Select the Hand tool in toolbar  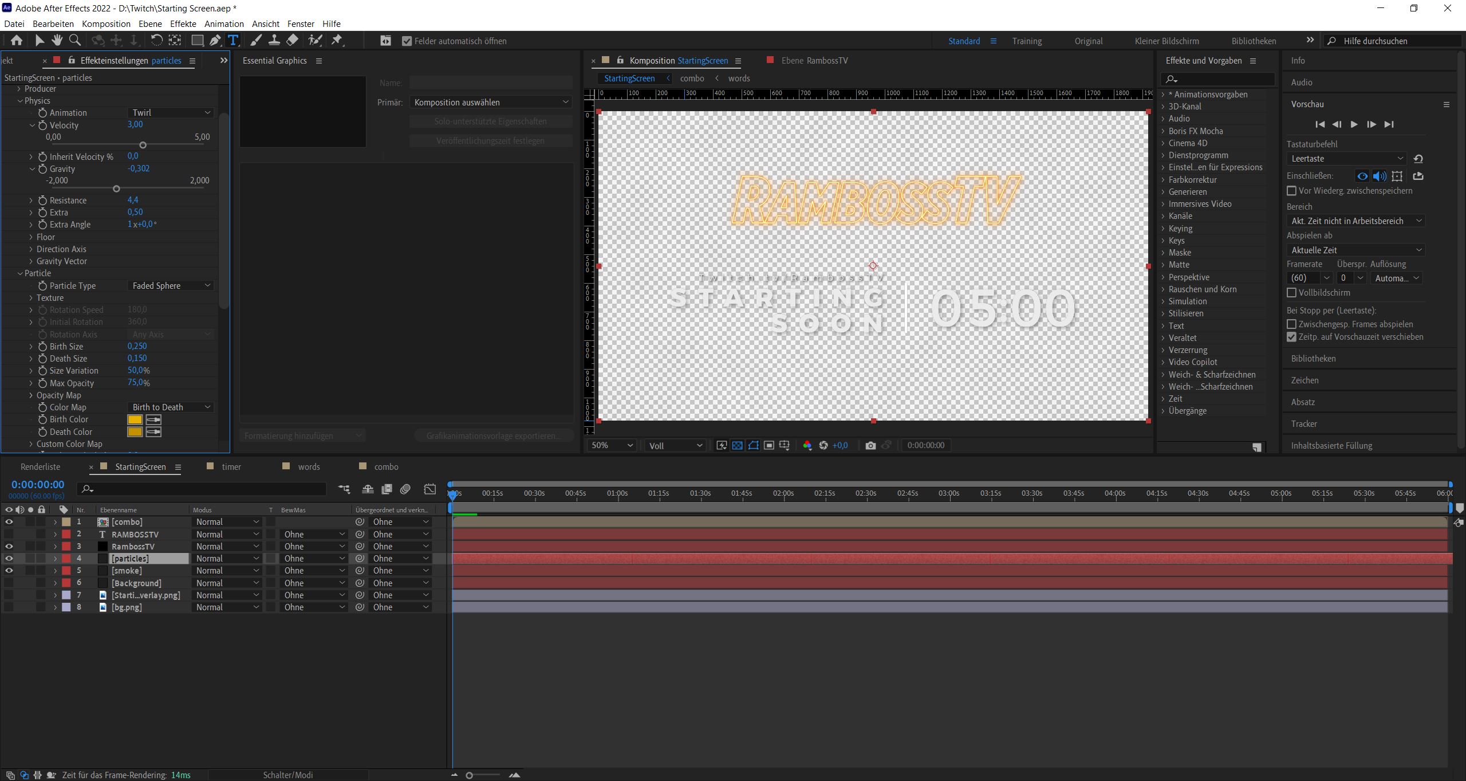point(57,40)
